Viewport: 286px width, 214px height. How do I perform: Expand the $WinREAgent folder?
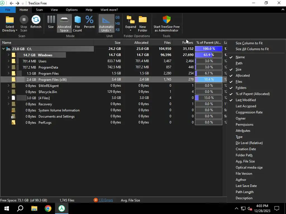pyautogui.click(x=8, y=86)
